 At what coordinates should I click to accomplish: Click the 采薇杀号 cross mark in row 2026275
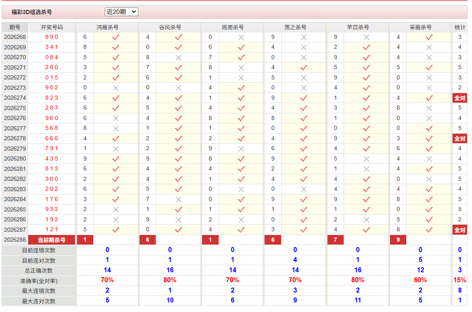pos(429,108)
